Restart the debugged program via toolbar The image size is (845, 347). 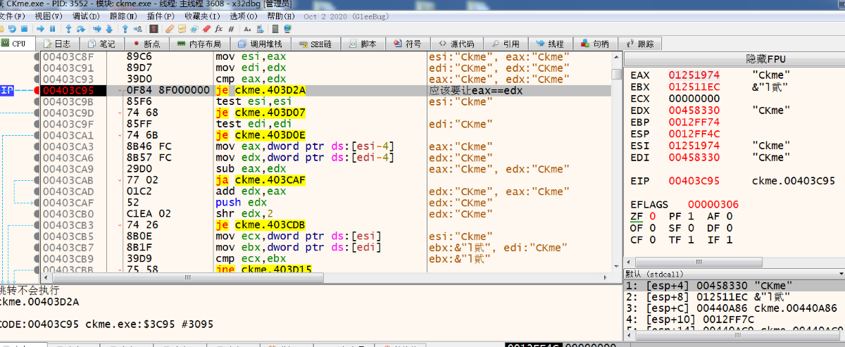click(12, 29)
